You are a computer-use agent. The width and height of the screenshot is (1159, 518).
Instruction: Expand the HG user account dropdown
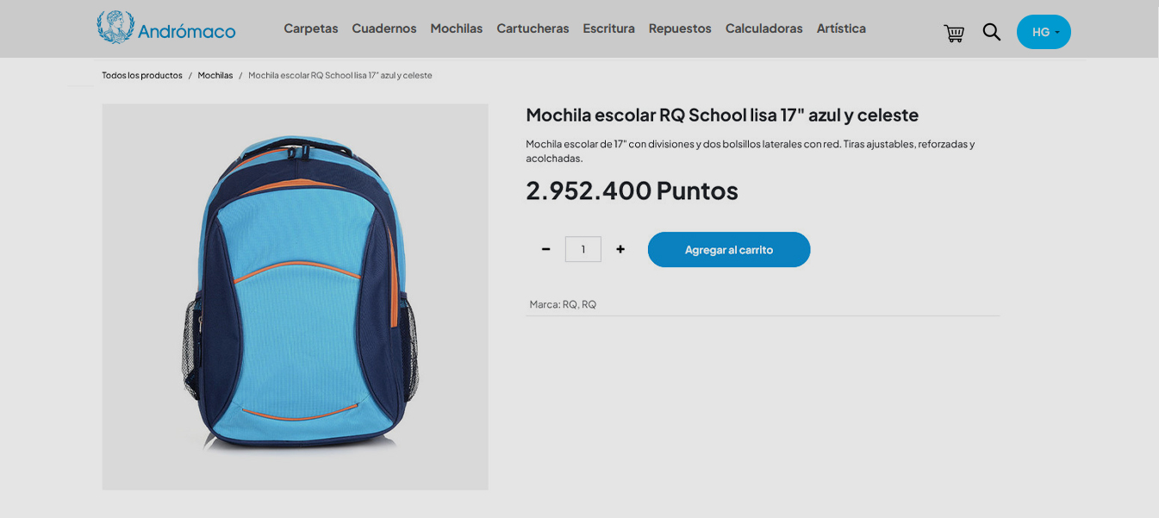click(1044, 32)
